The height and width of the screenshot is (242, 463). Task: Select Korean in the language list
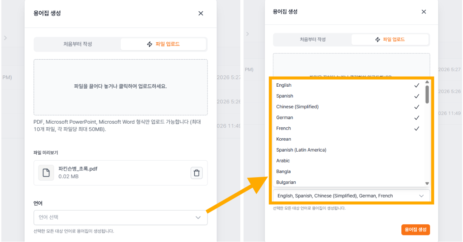click(348, 139)
